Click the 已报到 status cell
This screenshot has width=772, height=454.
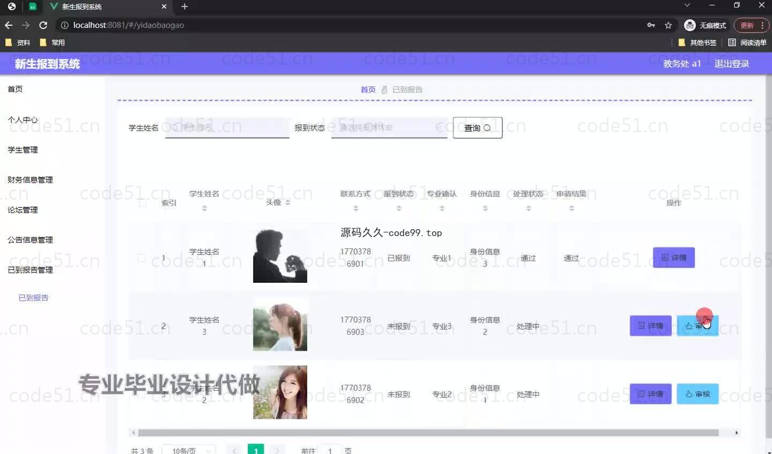(399, 258)
